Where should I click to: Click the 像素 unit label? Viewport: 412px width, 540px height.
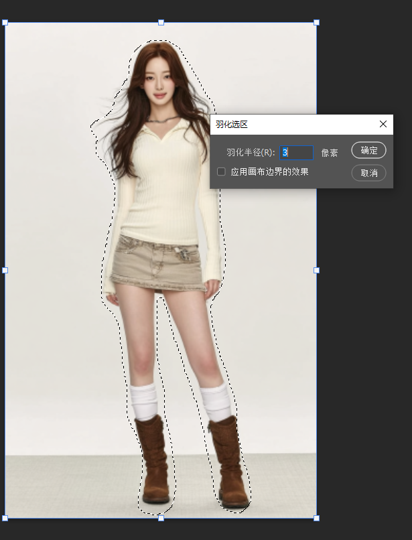click(x=329, y=153)
